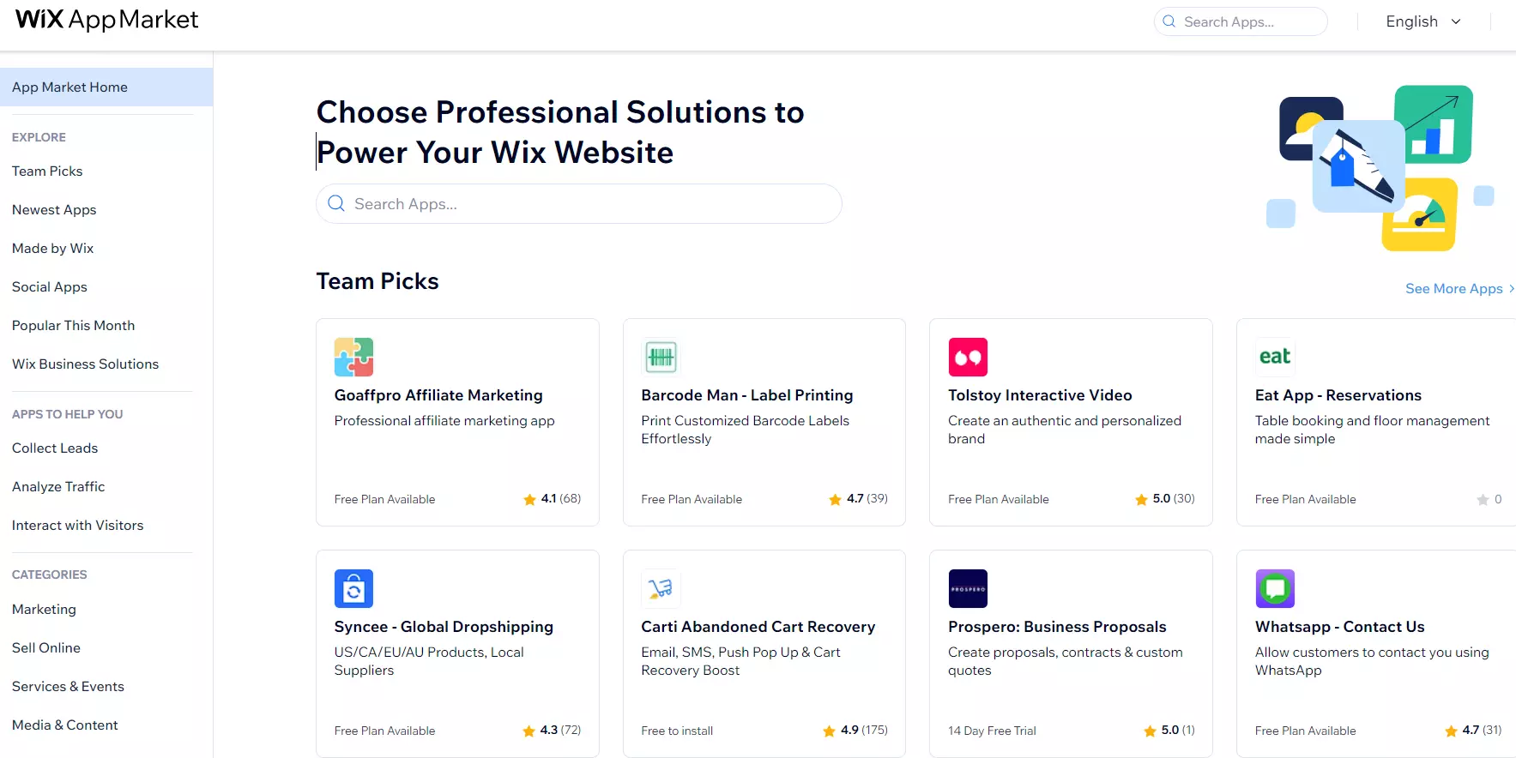Image resolution: width=1516 pixels, height=758 pixels.
Task: Open the Prospero app icon
Action: click(968, 589)
